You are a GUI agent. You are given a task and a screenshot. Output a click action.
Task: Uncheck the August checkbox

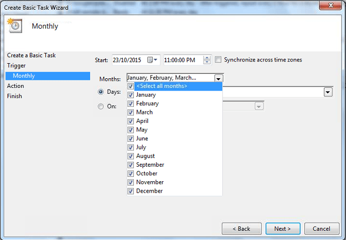(131, 156)
